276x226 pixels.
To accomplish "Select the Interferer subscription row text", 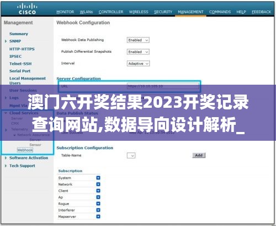I will (x=66, y=210).
